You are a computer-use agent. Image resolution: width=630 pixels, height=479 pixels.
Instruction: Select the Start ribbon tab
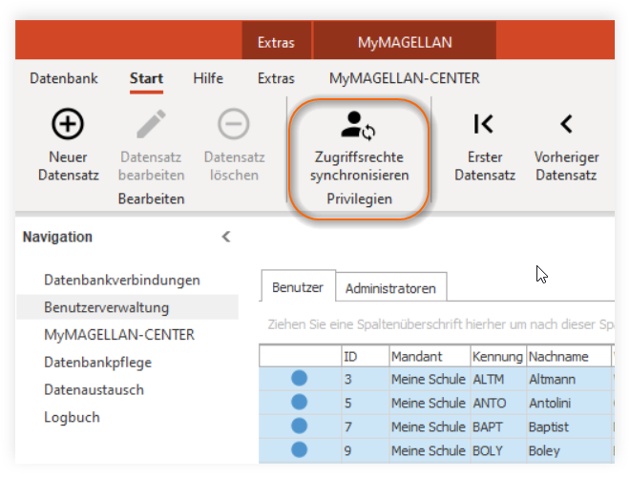[146, 78]
